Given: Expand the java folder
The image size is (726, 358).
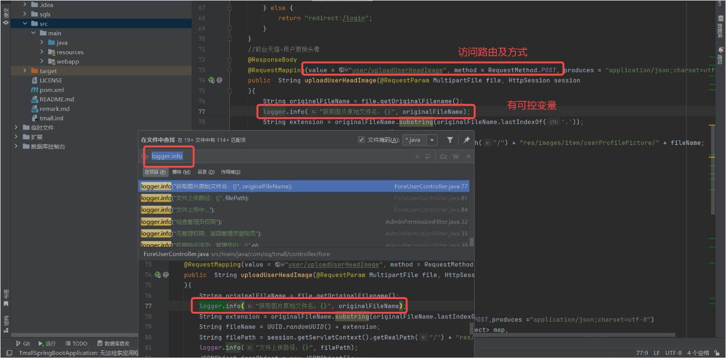Looking at the screenshot, I should click(42, 43).
